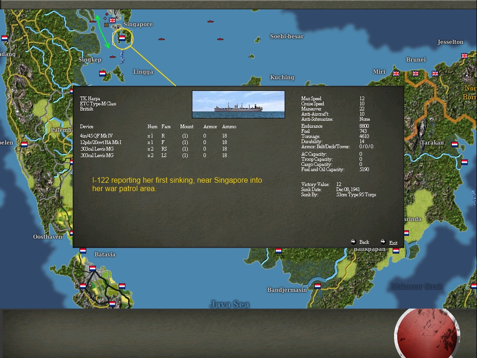Select the .303cal Lewis MG LS row

(x=154, y=155)
